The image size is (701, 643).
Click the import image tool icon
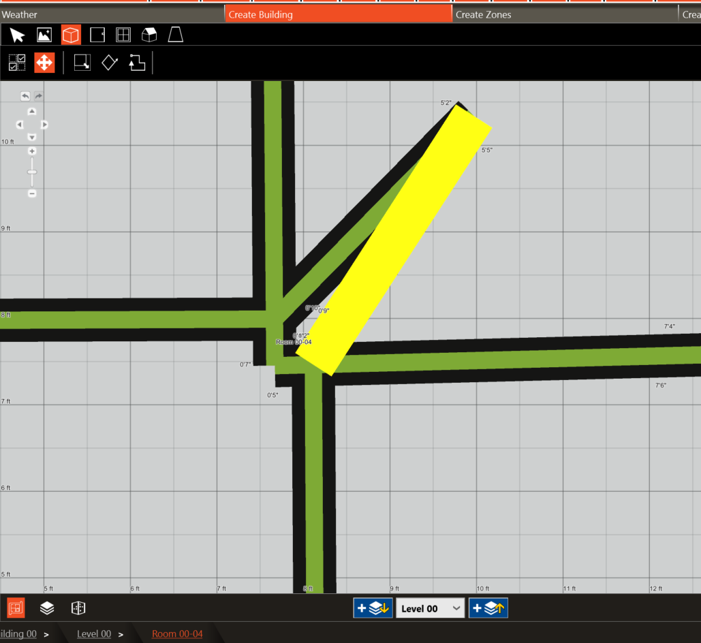point(44,35)
